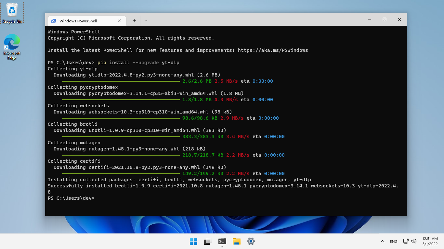Click the 'Collecting mutagen' line
This screenshot has height=249, width=444.
74,143
